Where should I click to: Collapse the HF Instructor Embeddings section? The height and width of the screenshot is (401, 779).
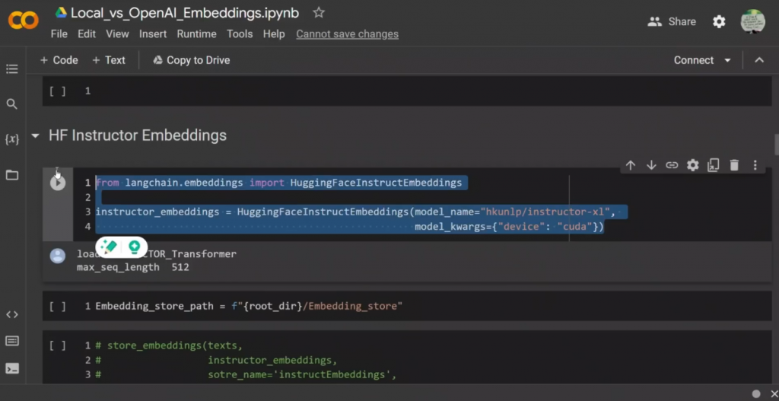coord(35,136)
